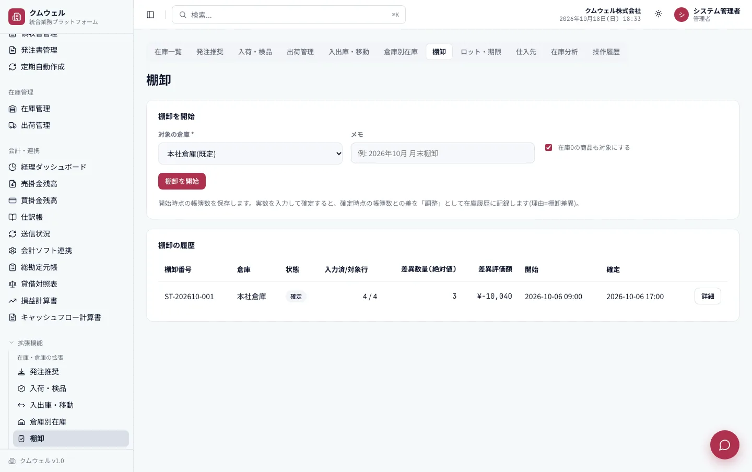Switch to the 在庫一覧 tab
This screenshot has width=752, height=472.
168,52
